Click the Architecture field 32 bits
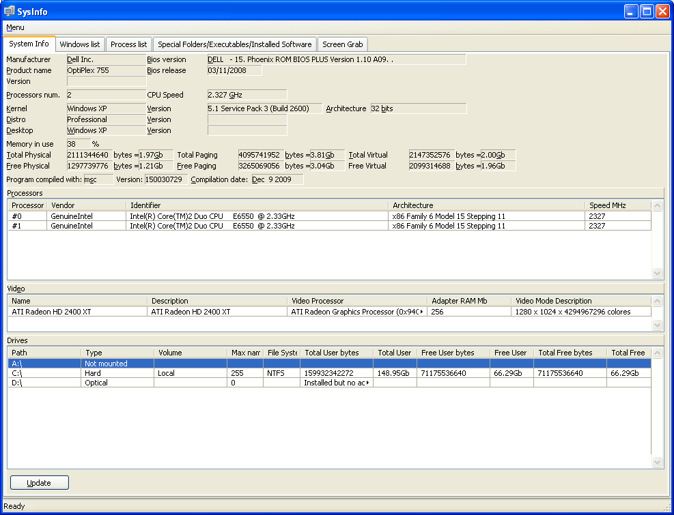Viewport: 674px width, 515px height. click(418, 108)
